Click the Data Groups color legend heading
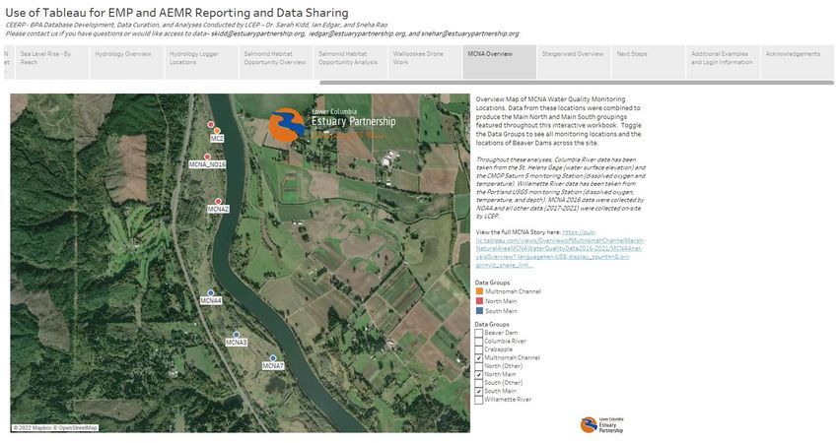This screenshot has height=443, width=838. pos(492,283)
